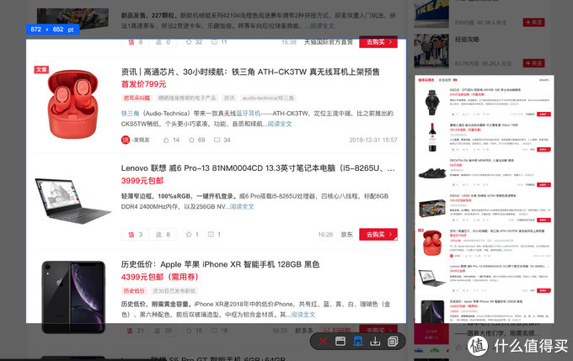Vote 值 (21) on the iPhone XR deal

pyautogui.click(x=135, y=331)
